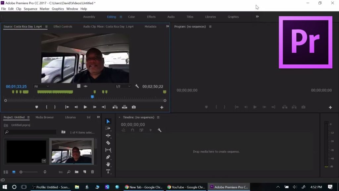Pick the Type tool
Image resolution: width=339 pixels, height=191 pixels.
108,172
